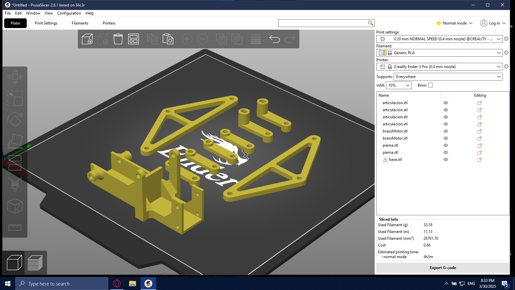
Task: Open the Filament settings gear icon
Action: click(506, 53)
